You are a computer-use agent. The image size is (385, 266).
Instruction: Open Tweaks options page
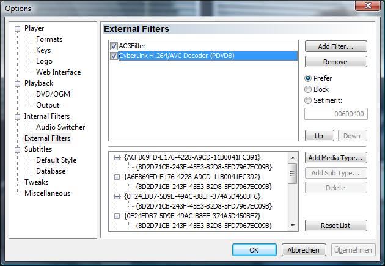click(36, 182)
